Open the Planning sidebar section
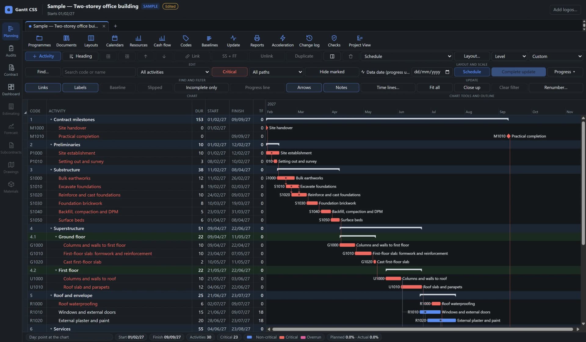This screenshot has height=342, width=586. click(x=11, y=31)
